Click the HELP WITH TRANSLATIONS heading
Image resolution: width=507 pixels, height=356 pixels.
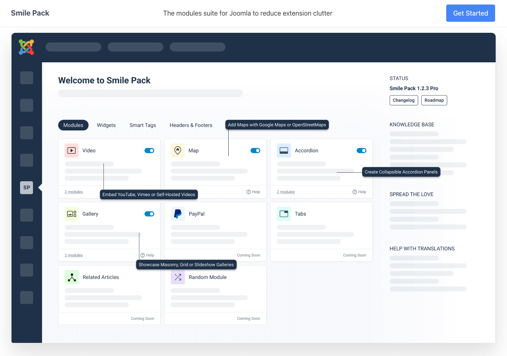pyautogui.click(x=422, y=249)
